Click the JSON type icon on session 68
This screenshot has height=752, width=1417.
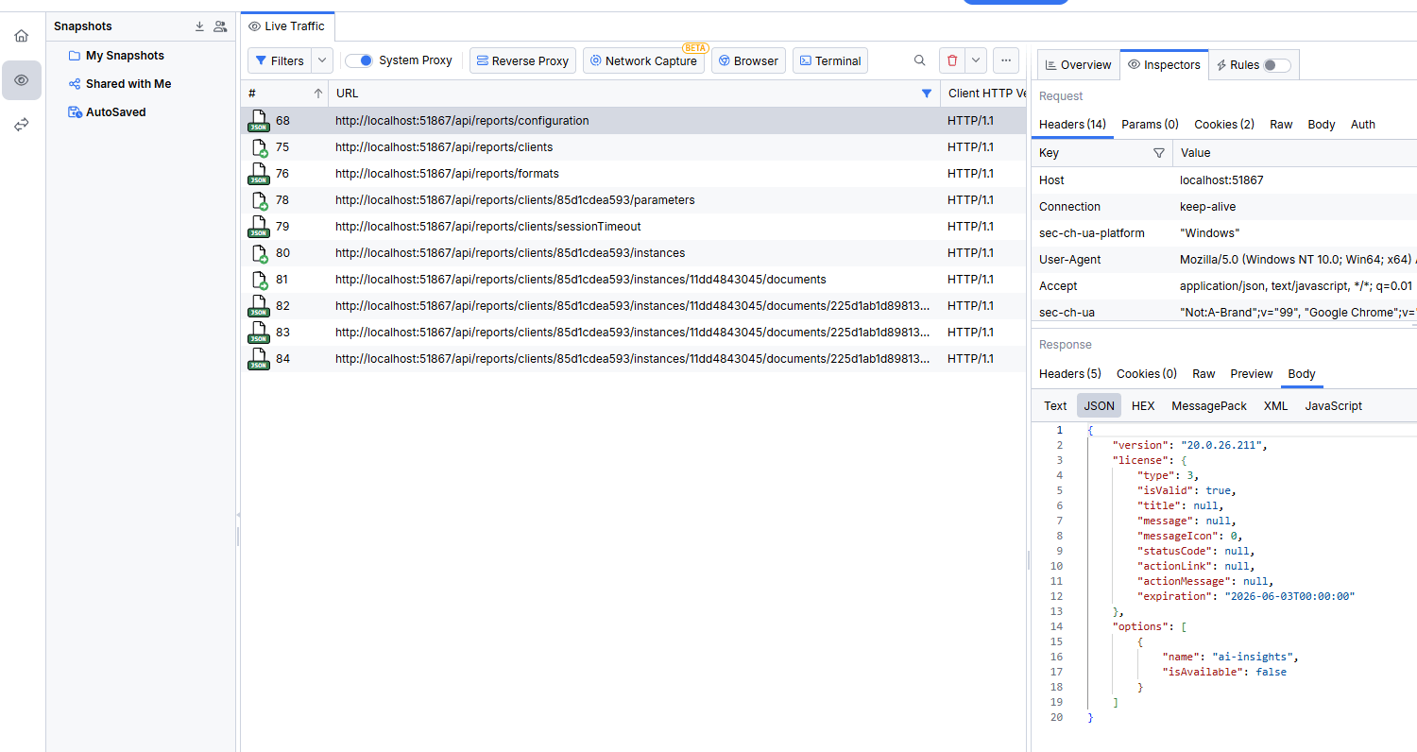pos(258,121)
